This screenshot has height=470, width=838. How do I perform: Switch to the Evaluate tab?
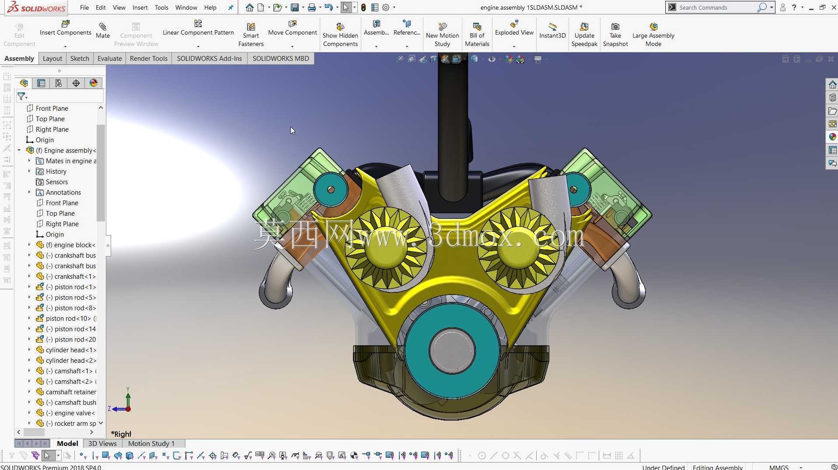pyautogui.click(x=109, y=59)
